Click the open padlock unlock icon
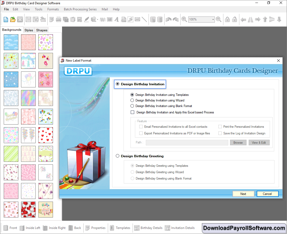The image size is (287, 234). click(235, 19)
